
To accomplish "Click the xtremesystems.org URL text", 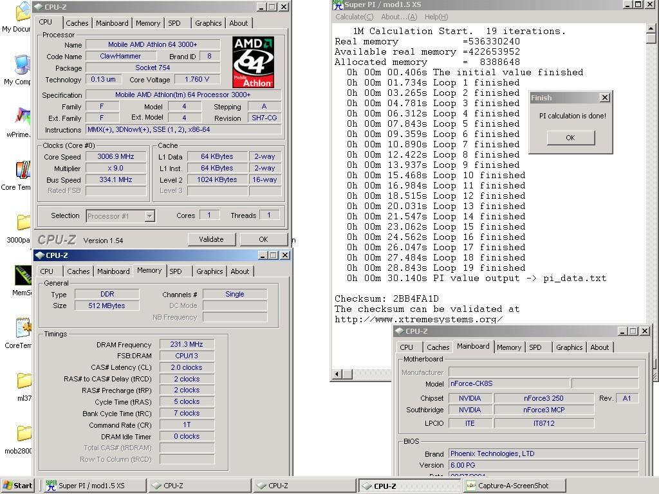I will point(418,319).
